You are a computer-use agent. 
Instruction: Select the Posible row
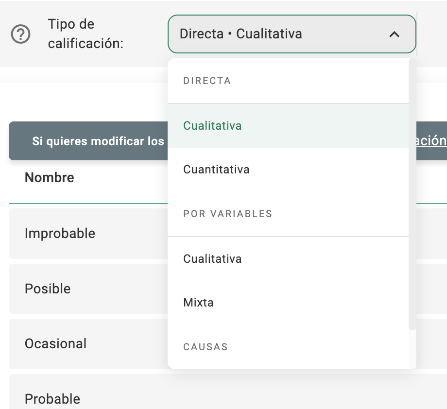point(48,289)
